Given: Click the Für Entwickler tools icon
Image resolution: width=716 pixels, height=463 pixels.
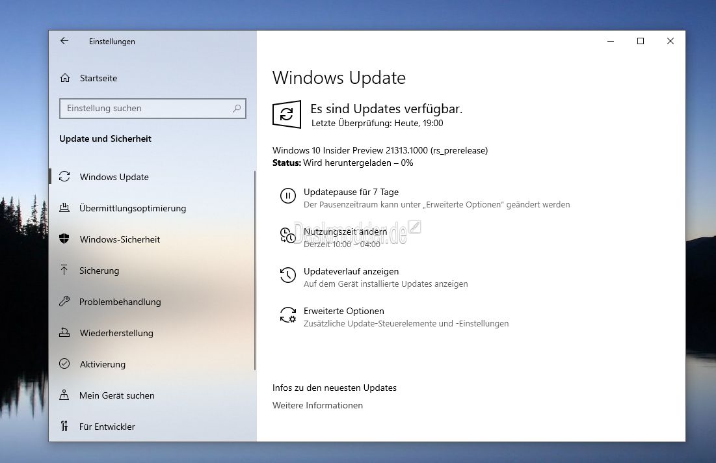Looking at the screenshot, I should click(x=64, y=427).
